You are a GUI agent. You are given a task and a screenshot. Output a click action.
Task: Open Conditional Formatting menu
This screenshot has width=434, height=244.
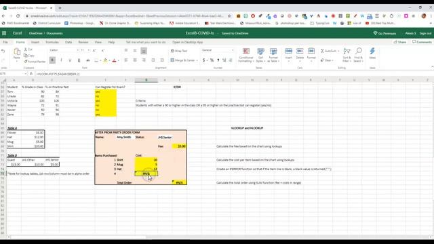click(x=245, y=55)
